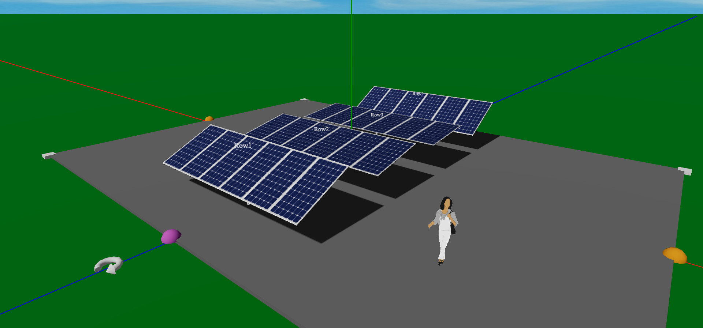Click the small orange handle on far edge
Screen dimensions: 703x328
click(x=209, y=119)
